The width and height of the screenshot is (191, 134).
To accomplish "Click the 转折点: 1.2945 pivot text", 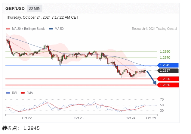I will (21, 128).
